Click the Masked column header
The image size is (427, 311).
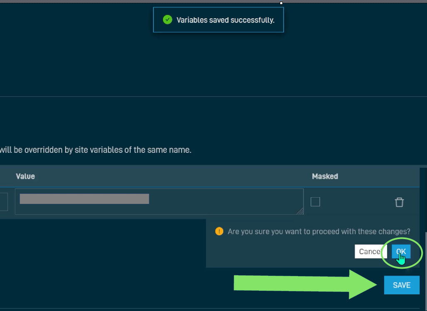(325, 176)
